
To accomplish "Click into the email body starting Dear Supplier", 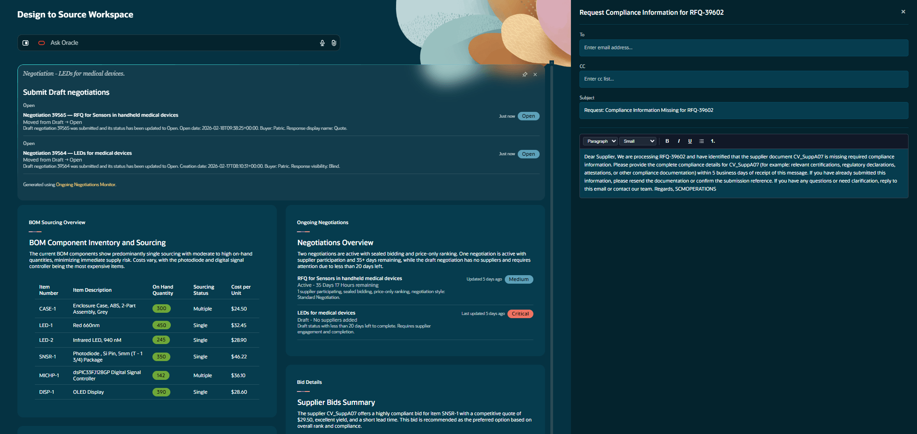I will tap(744, 173).
